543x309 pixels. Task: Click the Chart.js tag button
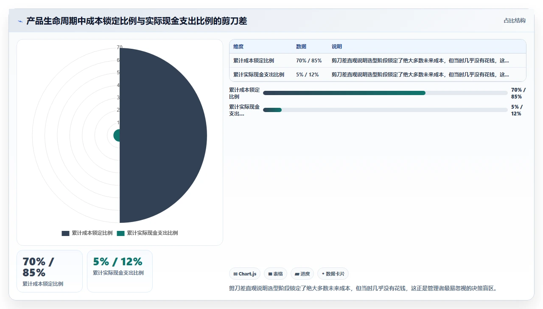point(245,274)
